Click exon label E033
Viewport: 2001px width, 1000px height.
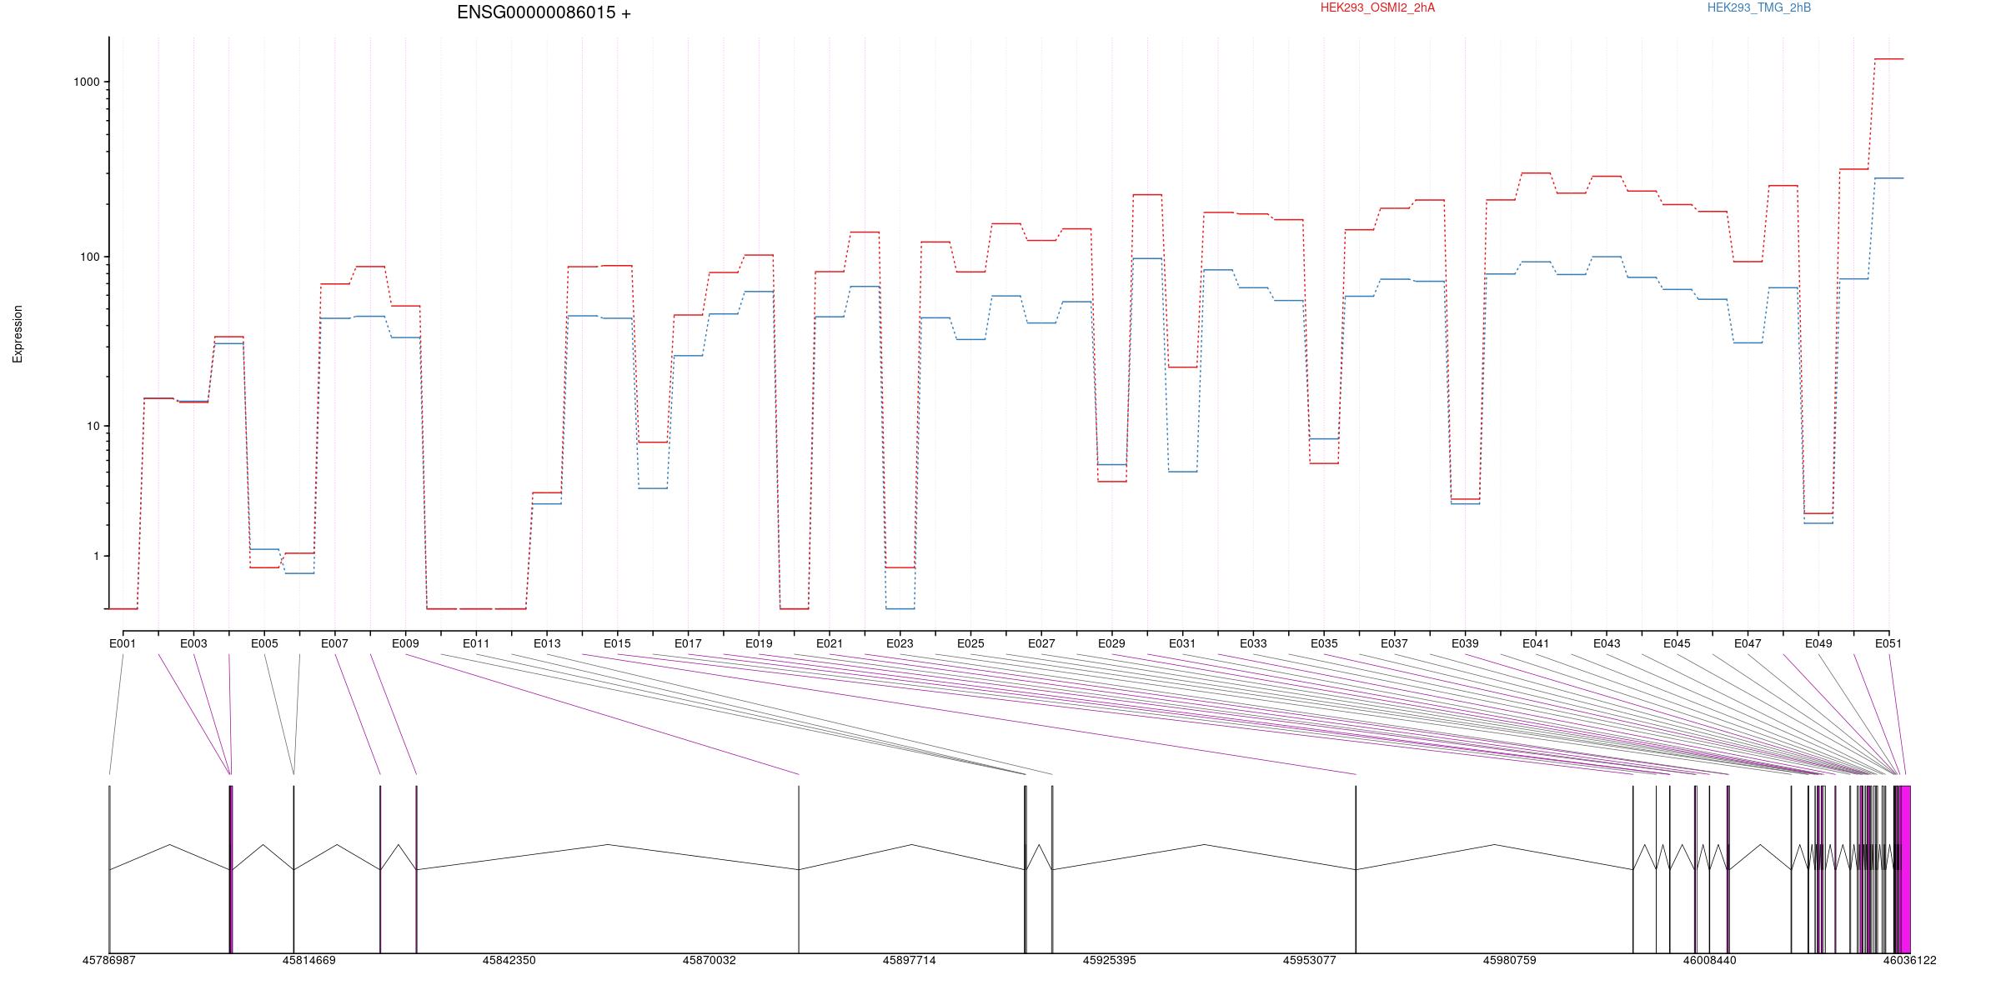[1253, 643]
